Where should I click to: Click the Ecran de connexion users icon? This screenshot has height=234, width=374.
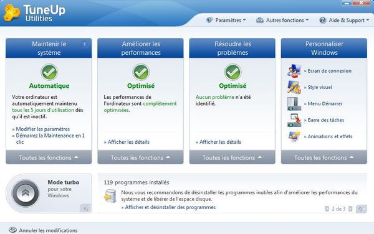point(294,71)
